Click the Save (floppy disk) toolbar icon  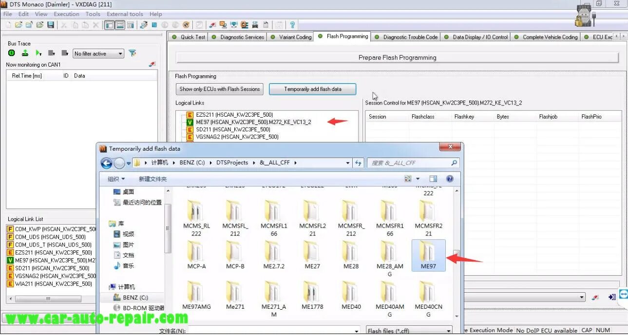(x=51, y=25)
